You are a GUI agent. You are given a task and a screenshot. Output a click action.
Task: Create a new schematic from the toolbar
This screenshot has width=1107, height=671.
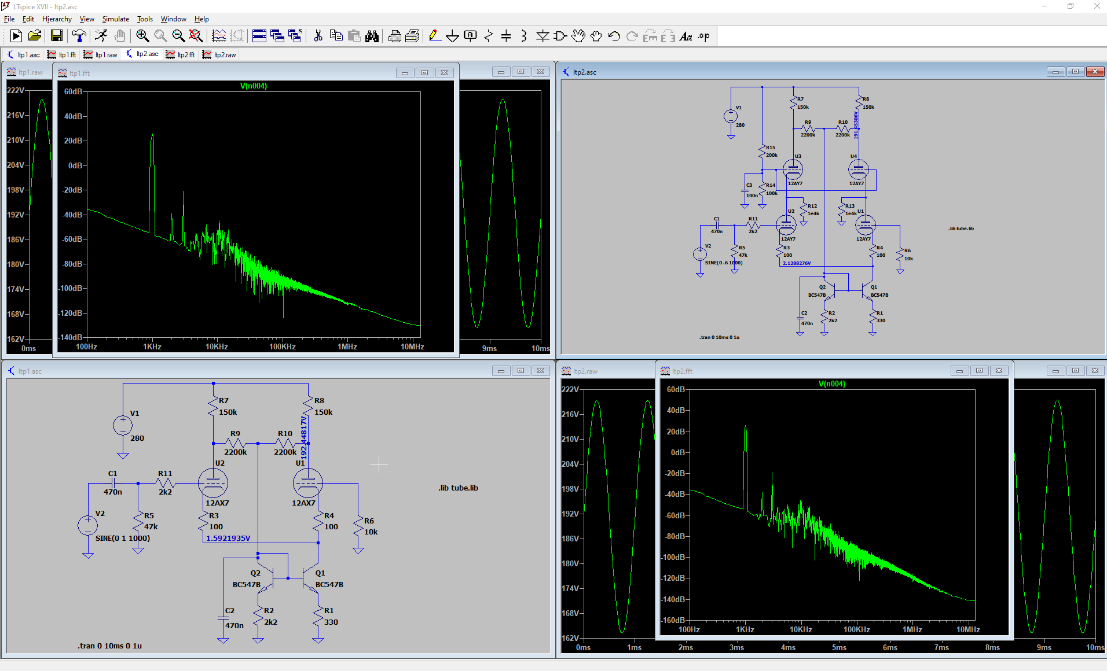tap(16, 36)
